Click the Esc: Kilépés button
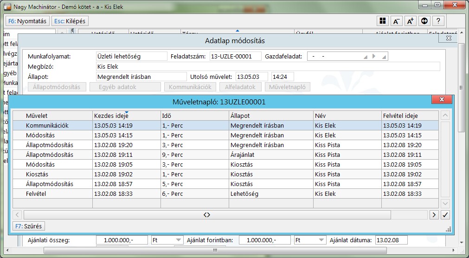 click(70, 21)
